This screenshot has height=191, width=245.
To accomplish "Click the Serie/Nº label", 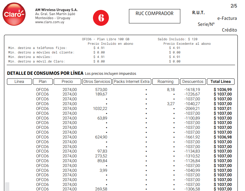I will [206, 24].
